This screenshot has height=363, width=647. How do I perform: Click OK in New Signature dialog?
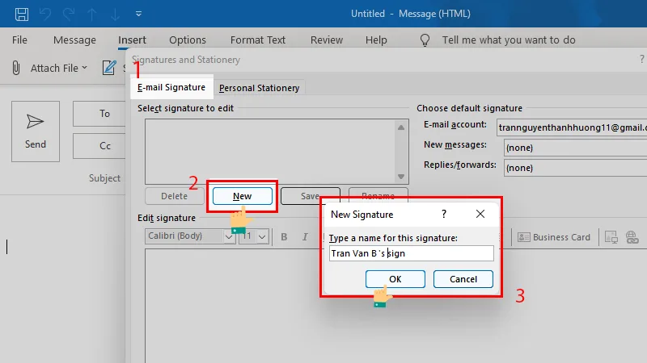pyautogui.click(x=395, y=279)
